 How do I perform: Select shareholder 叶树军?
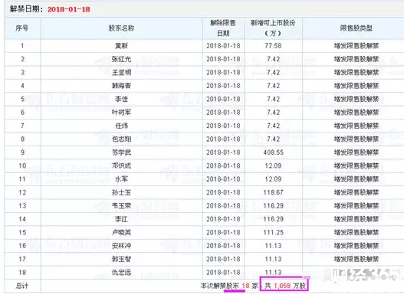(121, 113)
